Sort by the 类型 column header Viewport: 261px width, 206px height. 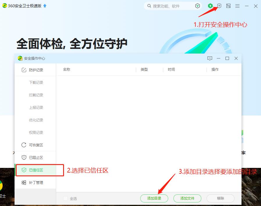[145, 70]
